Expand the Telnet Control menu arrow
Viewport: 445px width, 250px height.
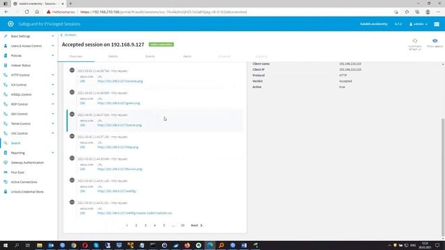(53, 124)
